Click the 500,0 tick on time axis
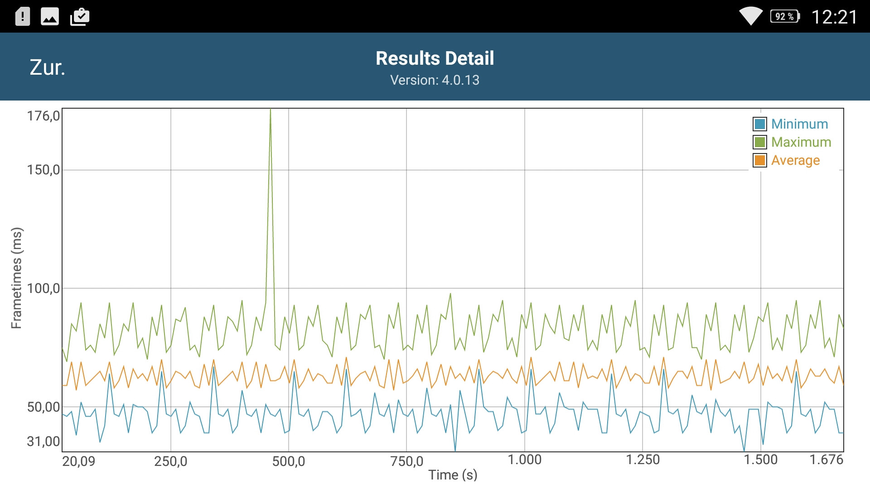This screenshot has width=870, height=489. pos(289,461)
